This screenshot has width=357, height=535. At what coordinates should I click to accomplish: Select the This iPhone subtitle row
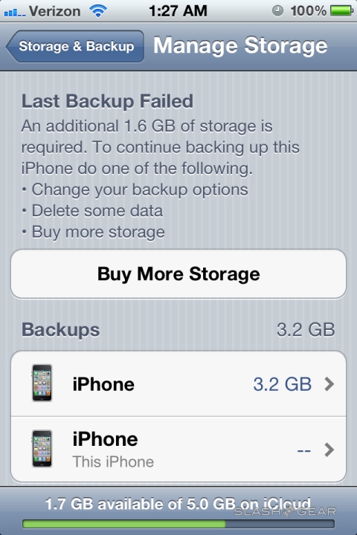178,450
